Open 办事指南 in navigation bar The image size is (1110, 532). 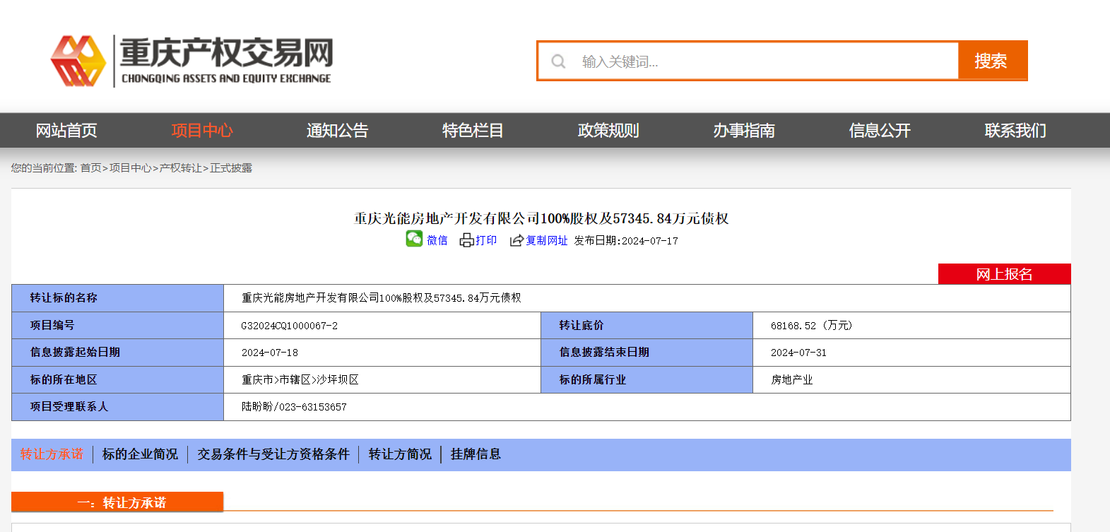(744, 131)
